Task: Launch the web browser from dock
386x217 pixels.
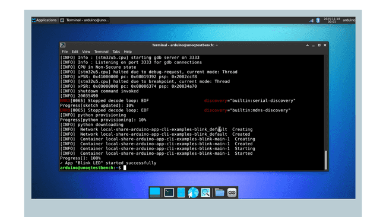Action: point(193,193)
